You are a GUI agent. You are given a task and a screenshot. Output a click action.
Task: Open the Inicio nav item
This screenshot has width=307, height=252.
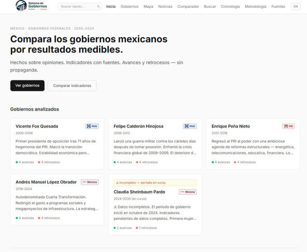[111, 6]
